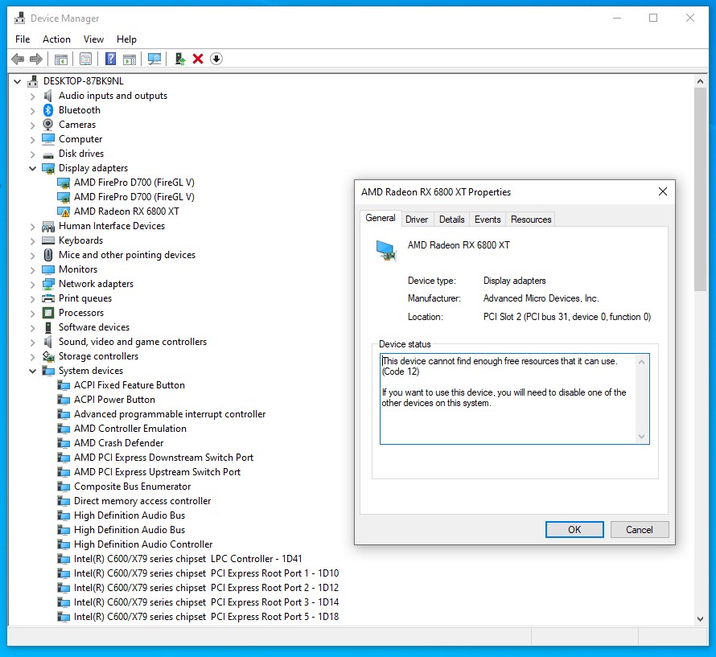Open Properties from the toolbar icon

[x=85, y=59]
